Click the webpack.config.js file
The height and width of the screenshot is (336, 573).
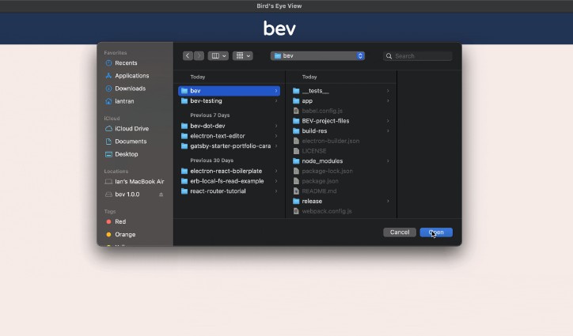click(x=341, y=211)
